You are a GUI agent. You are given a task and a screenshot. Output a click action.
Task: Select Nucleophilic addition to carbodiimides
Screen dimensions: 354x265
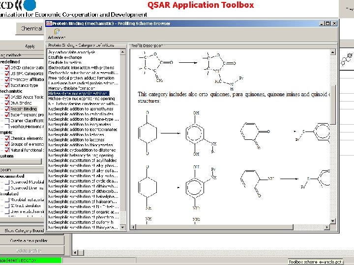(81, 114)
